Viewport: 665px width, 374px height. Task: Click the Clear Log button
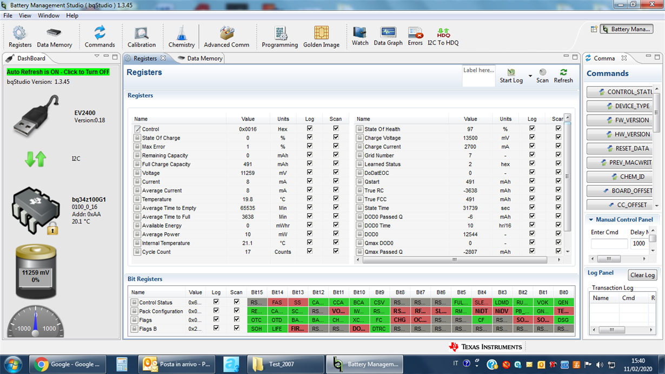[x=642, y=275]
